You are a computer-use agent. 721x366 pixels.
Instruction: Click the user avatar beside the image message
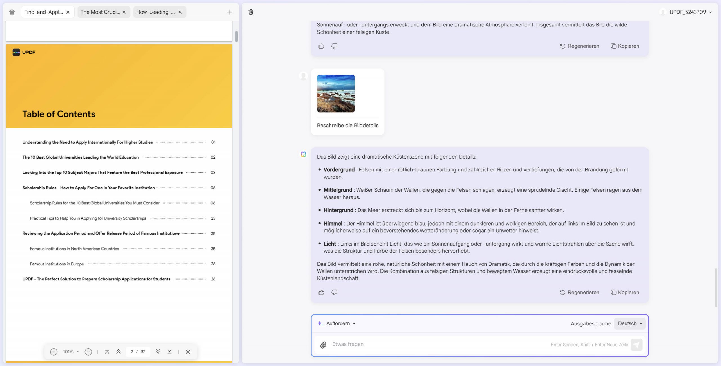[303, 76]
